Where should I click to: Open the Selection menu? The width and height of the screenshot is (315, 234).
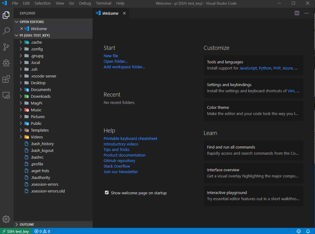pos(43,3)
